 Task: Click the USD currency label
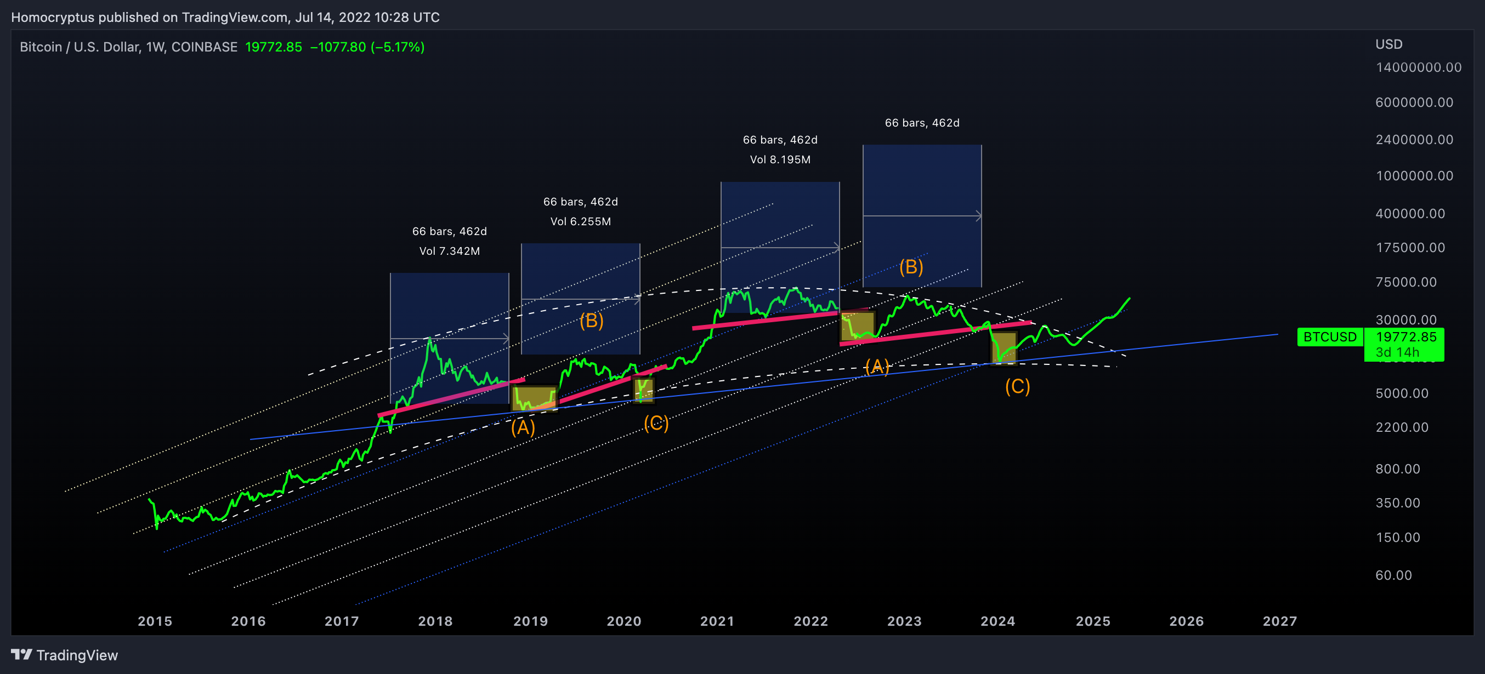coord(1388,44)
